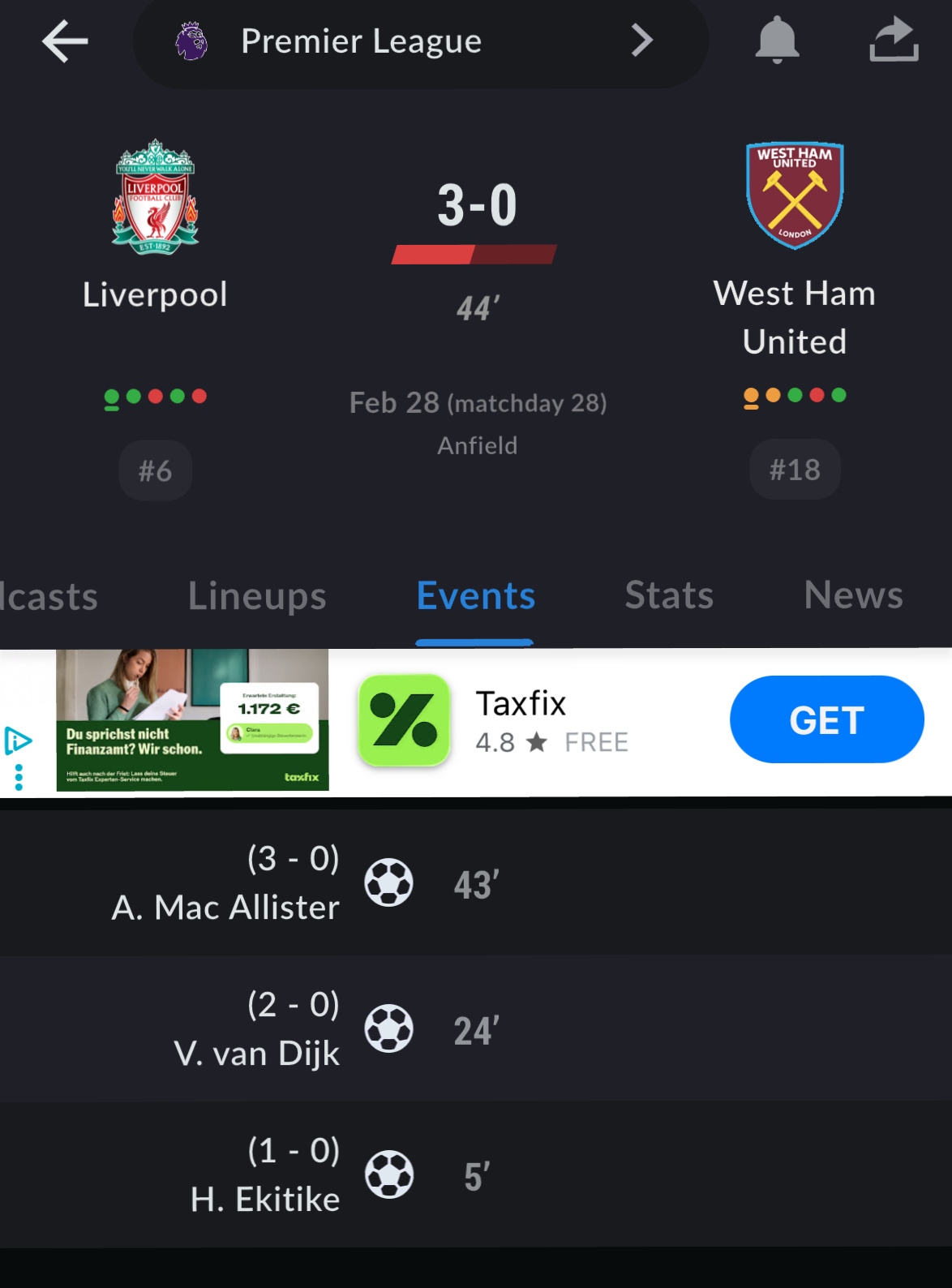This screenshot has height=1288, width=952.
Task: Open ad options three-dot menu
Action: pos(19,777)
